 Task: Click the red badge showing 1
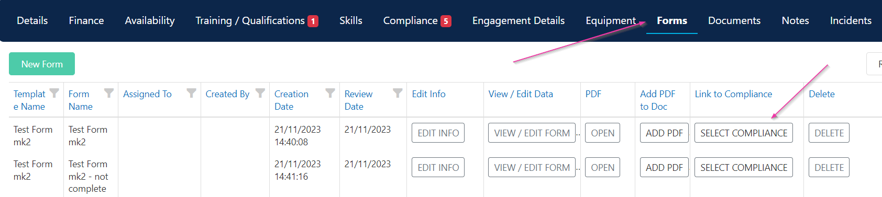pos(313,21)
